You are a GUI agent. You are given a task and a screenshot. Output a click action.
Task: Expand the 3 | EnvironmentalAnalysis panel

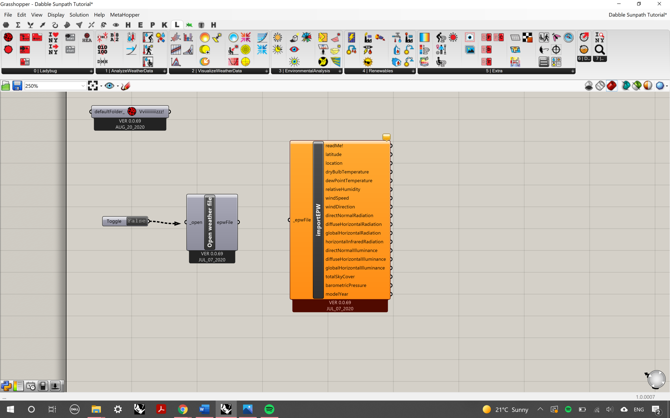click(x=340, y=71)
